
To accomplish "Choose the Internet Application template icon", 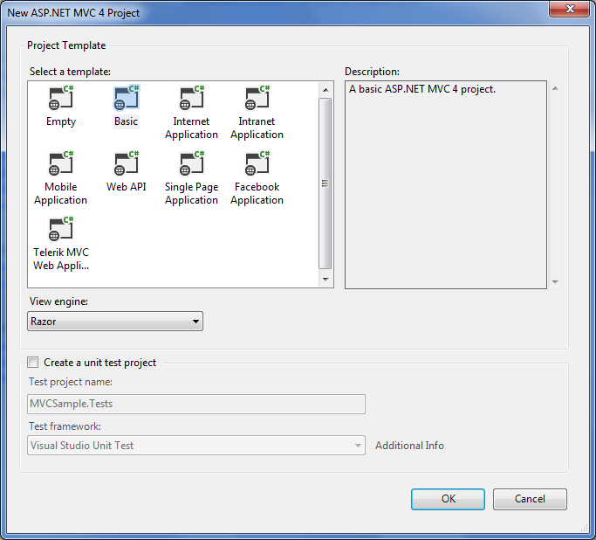I will 192,97.
